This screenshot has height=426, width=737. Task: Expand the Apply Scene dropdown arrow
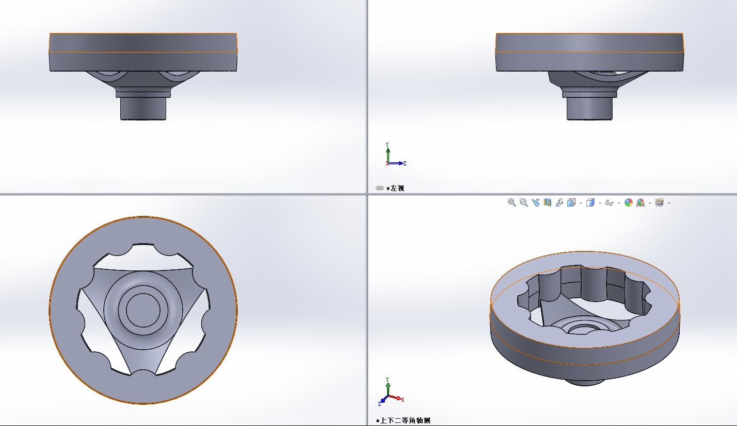[650, 203]
